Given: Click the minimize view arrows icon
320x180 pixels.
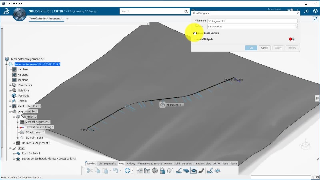Looking at the screenshot, I should 315,19.
